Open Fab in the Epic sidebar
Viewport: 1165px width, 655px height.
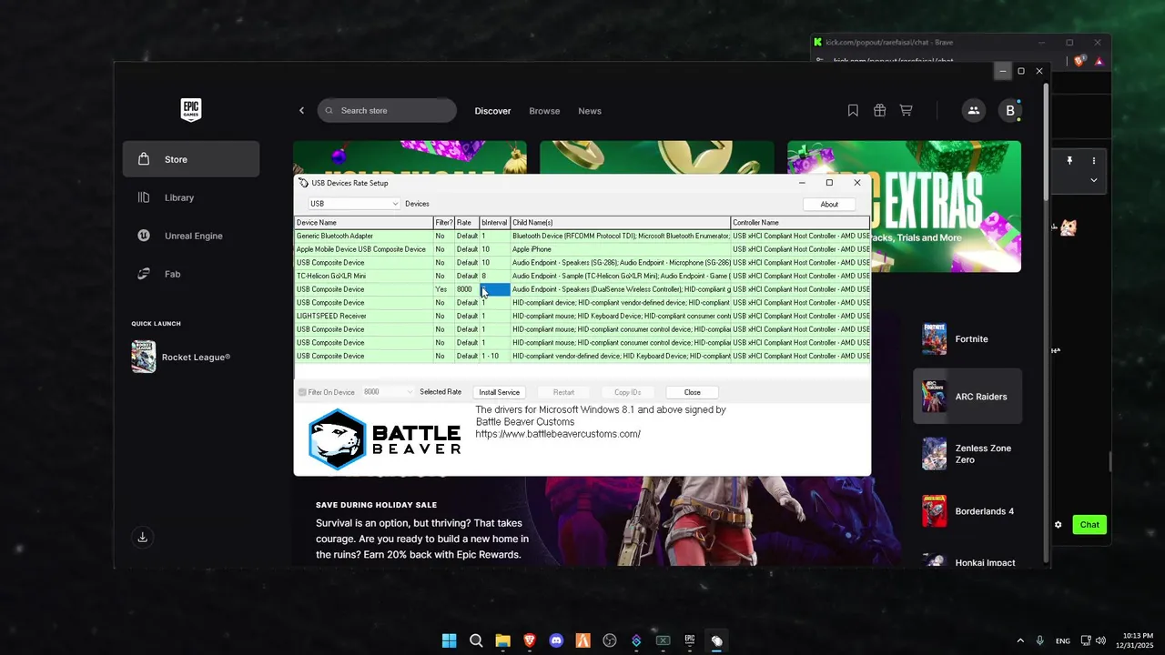(191, 274)
